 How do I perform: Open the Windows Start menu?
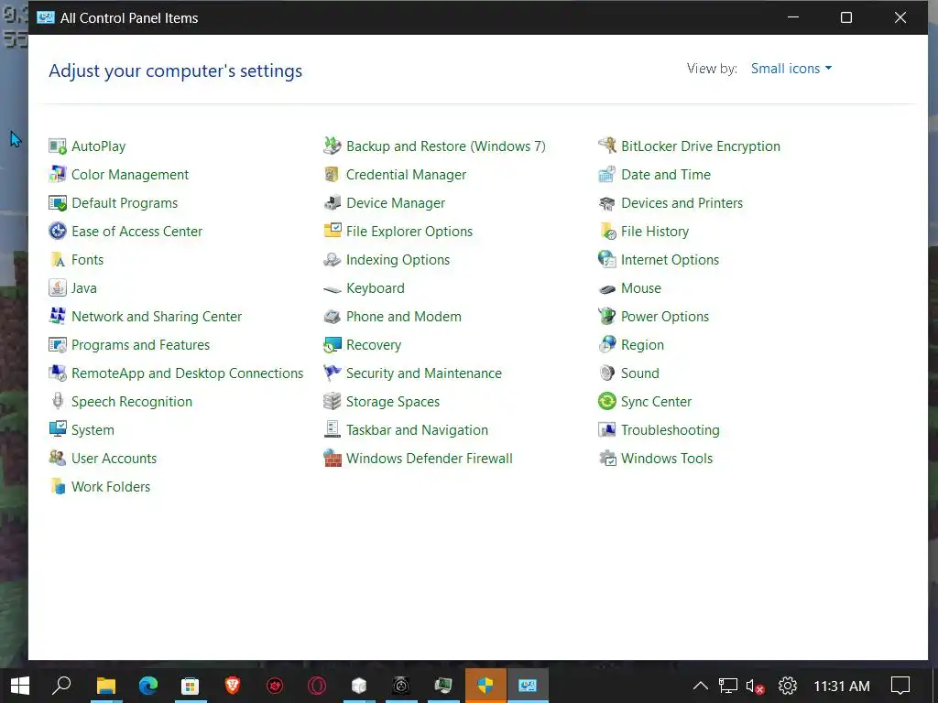(x=20, y=686)
